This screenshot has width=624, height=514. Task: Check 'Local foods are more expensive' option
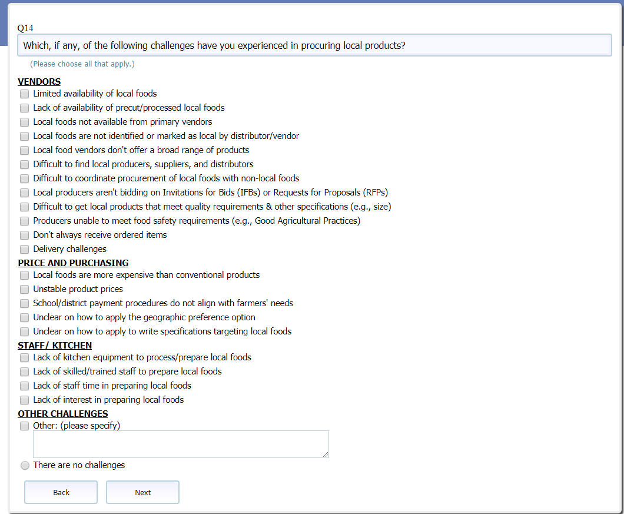(x=24, y=276)
